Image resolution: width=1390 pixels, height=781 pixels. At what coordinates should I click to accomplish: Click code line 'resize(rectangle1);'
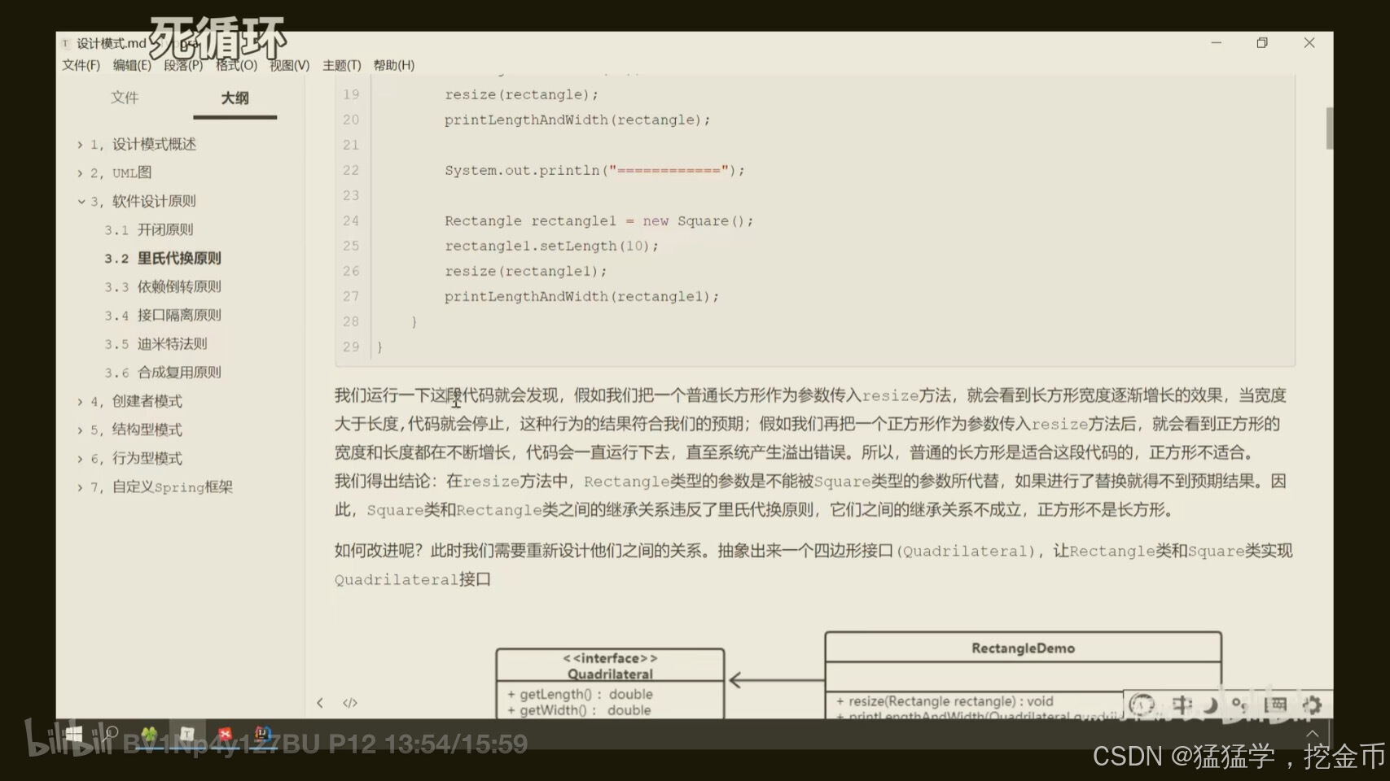click(525, 271)
